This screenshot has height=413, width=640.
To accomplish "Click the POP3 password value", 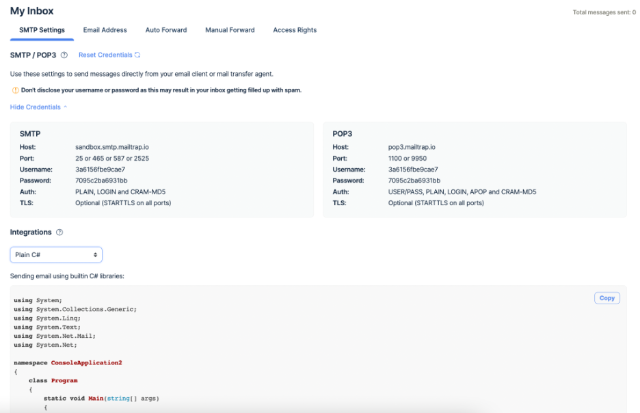I will [414, 181].
